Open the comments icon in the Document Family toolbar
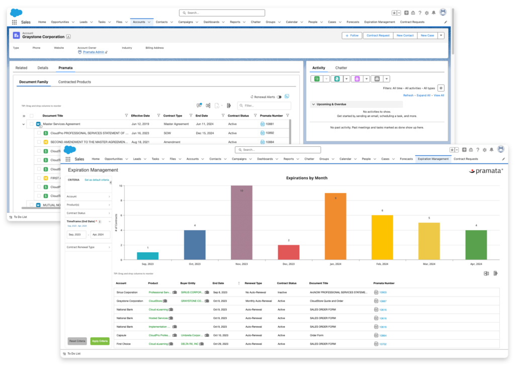The width and height of the screenshot is (515, 386). [199, 106]
